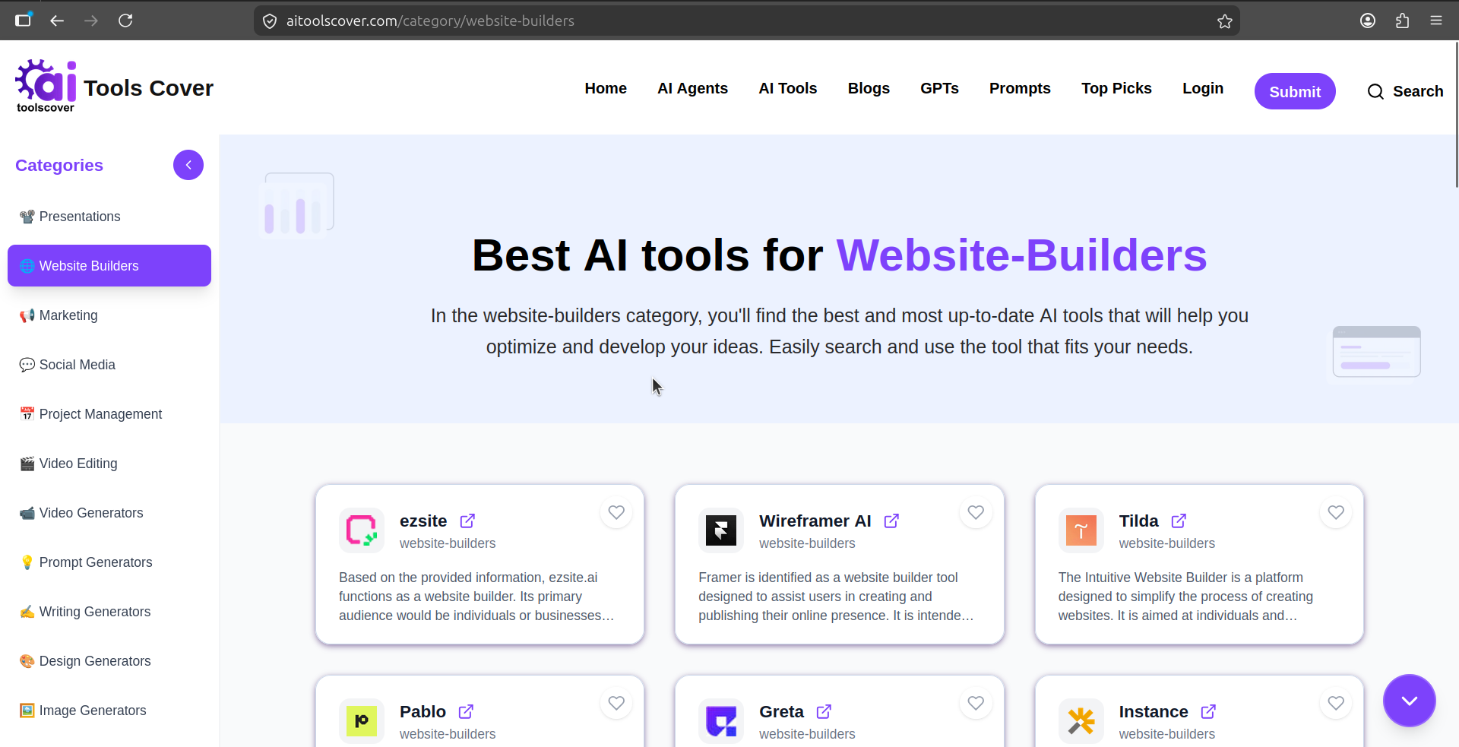Open the Instance title link
The width and height of the screenshot is (1459, 747).
click(1154, 711)
